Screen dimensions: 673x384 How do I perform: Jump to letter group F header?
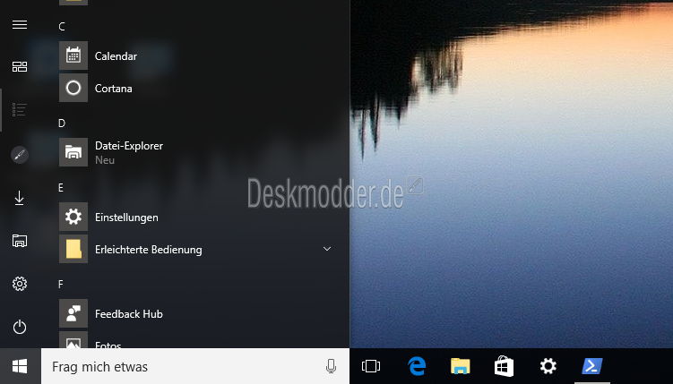click(x=61, y=284)
